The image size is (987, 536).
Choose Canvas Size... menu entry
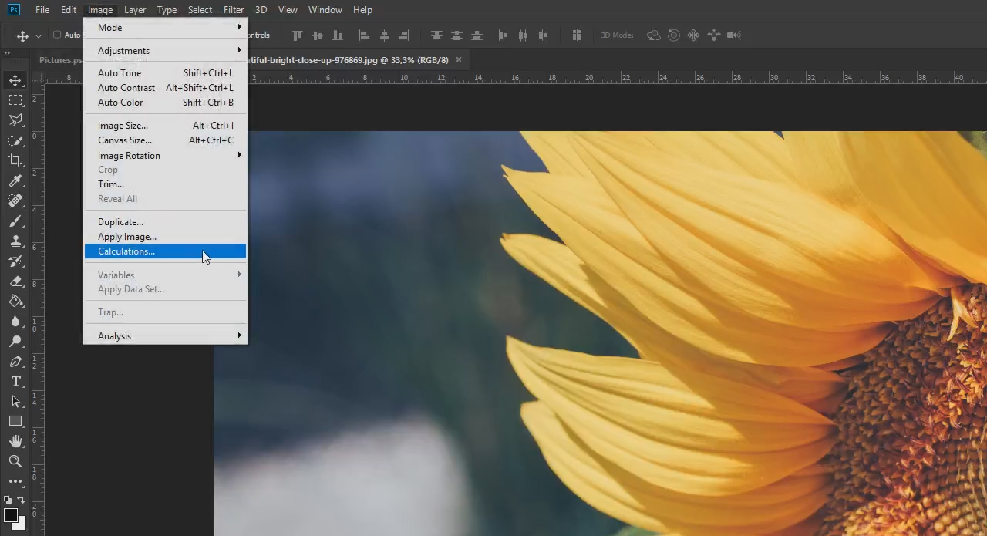point(165,140)
